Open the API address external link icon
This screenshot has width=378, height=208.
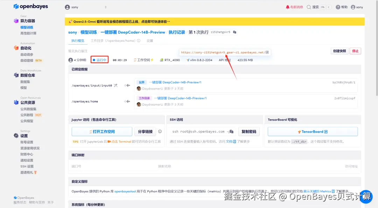267,52
